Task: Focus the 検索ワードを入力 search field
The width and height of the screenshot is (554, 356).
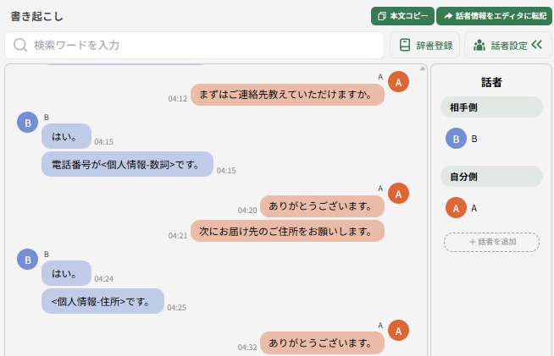Action: (x=194, y=45)
